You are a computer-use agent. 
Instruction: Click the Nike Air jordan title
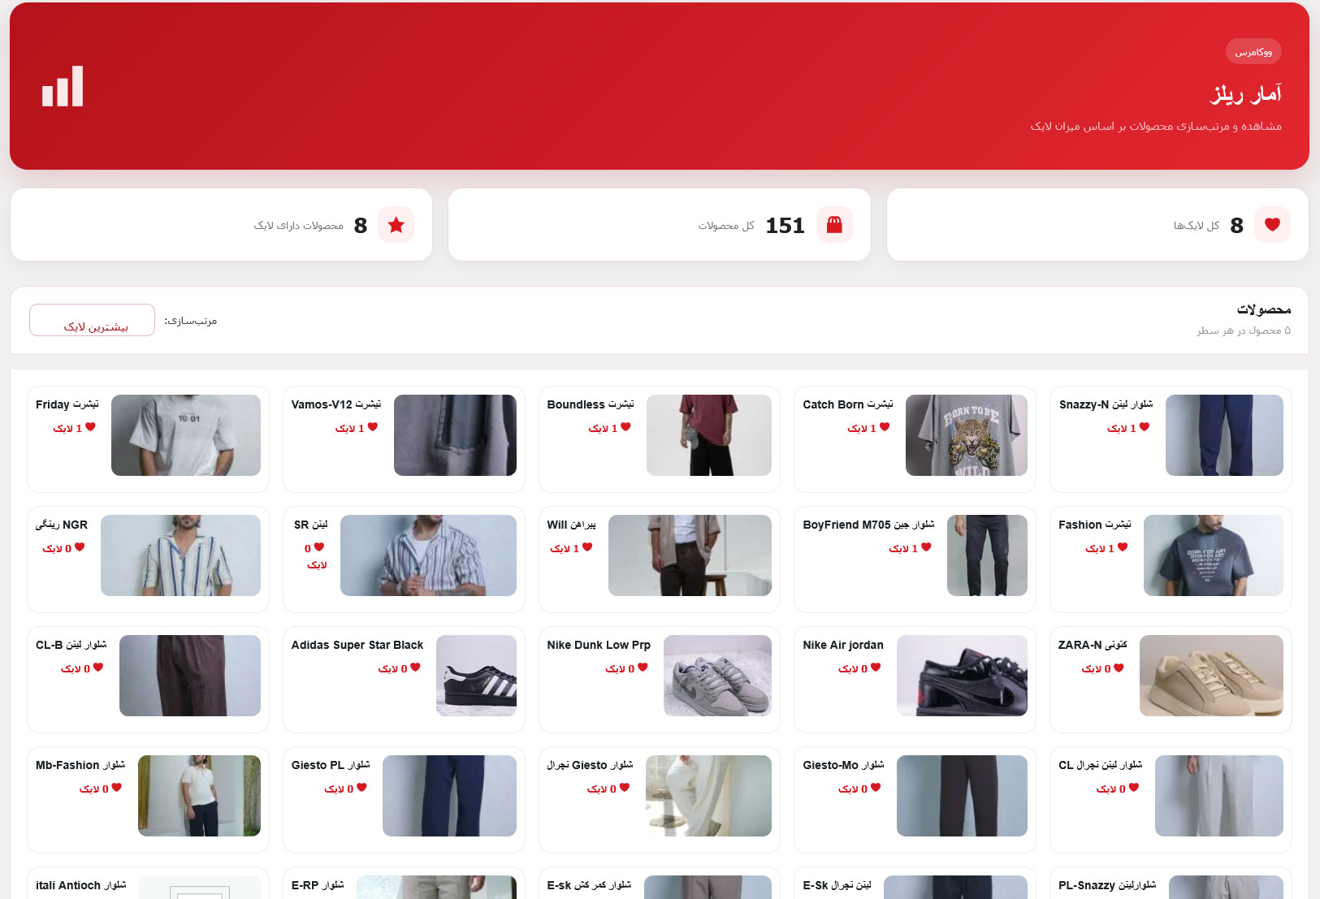pyautogui.click(x=843, y=645)
